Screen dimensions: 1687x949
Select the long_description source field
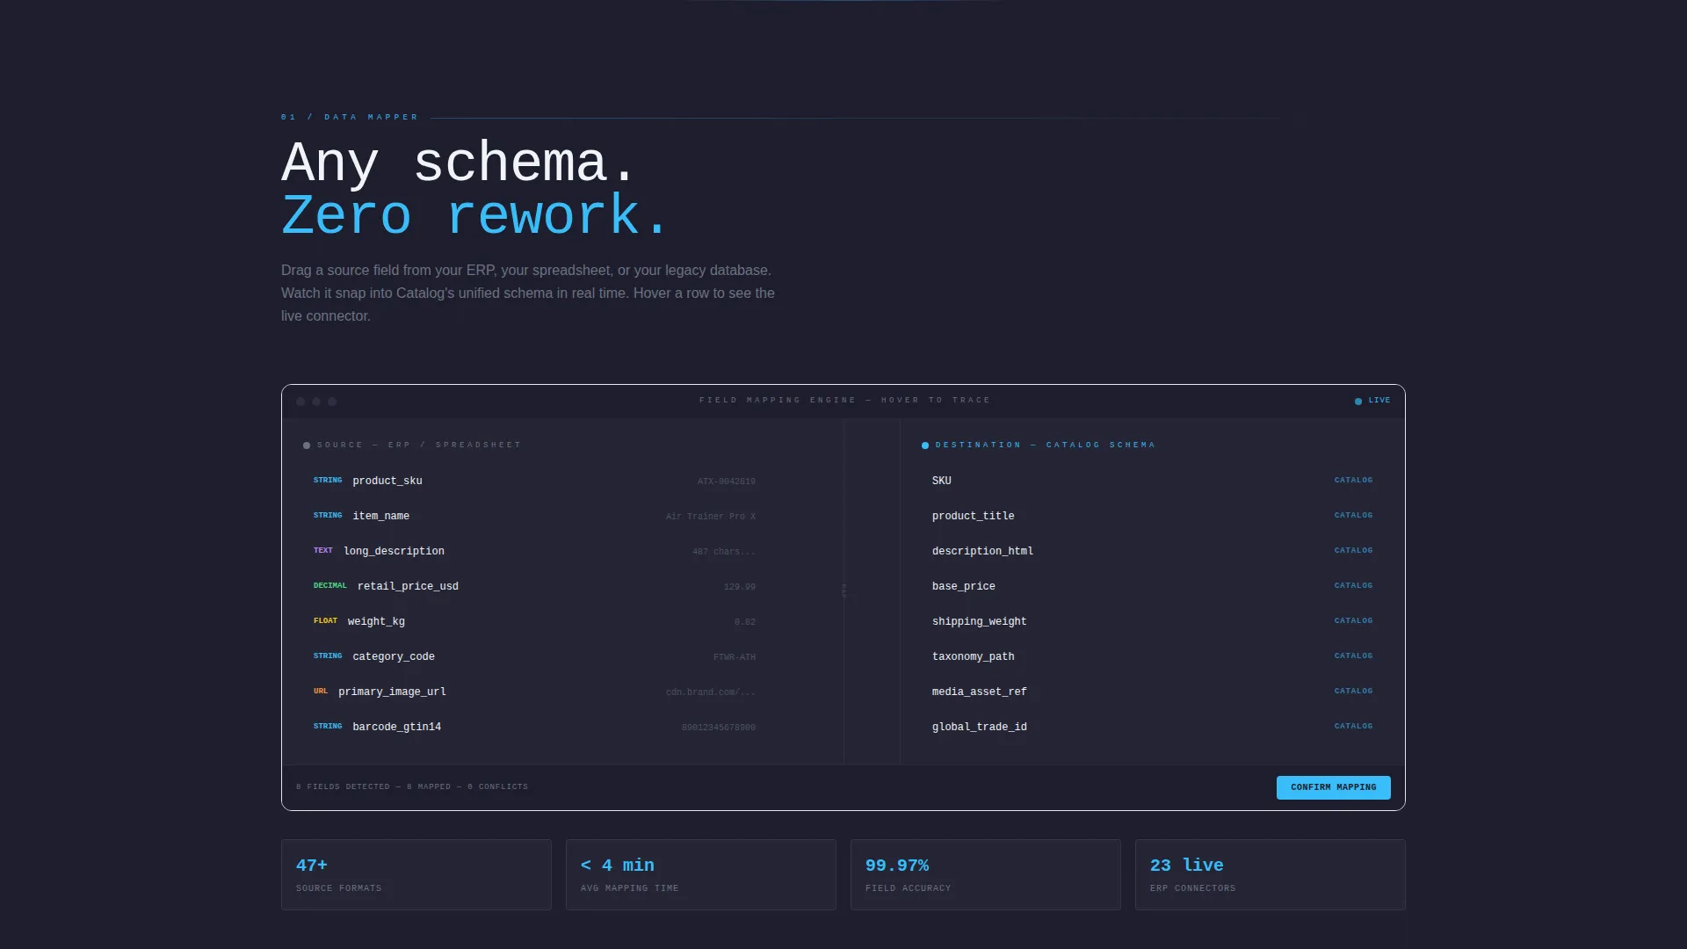534,551
